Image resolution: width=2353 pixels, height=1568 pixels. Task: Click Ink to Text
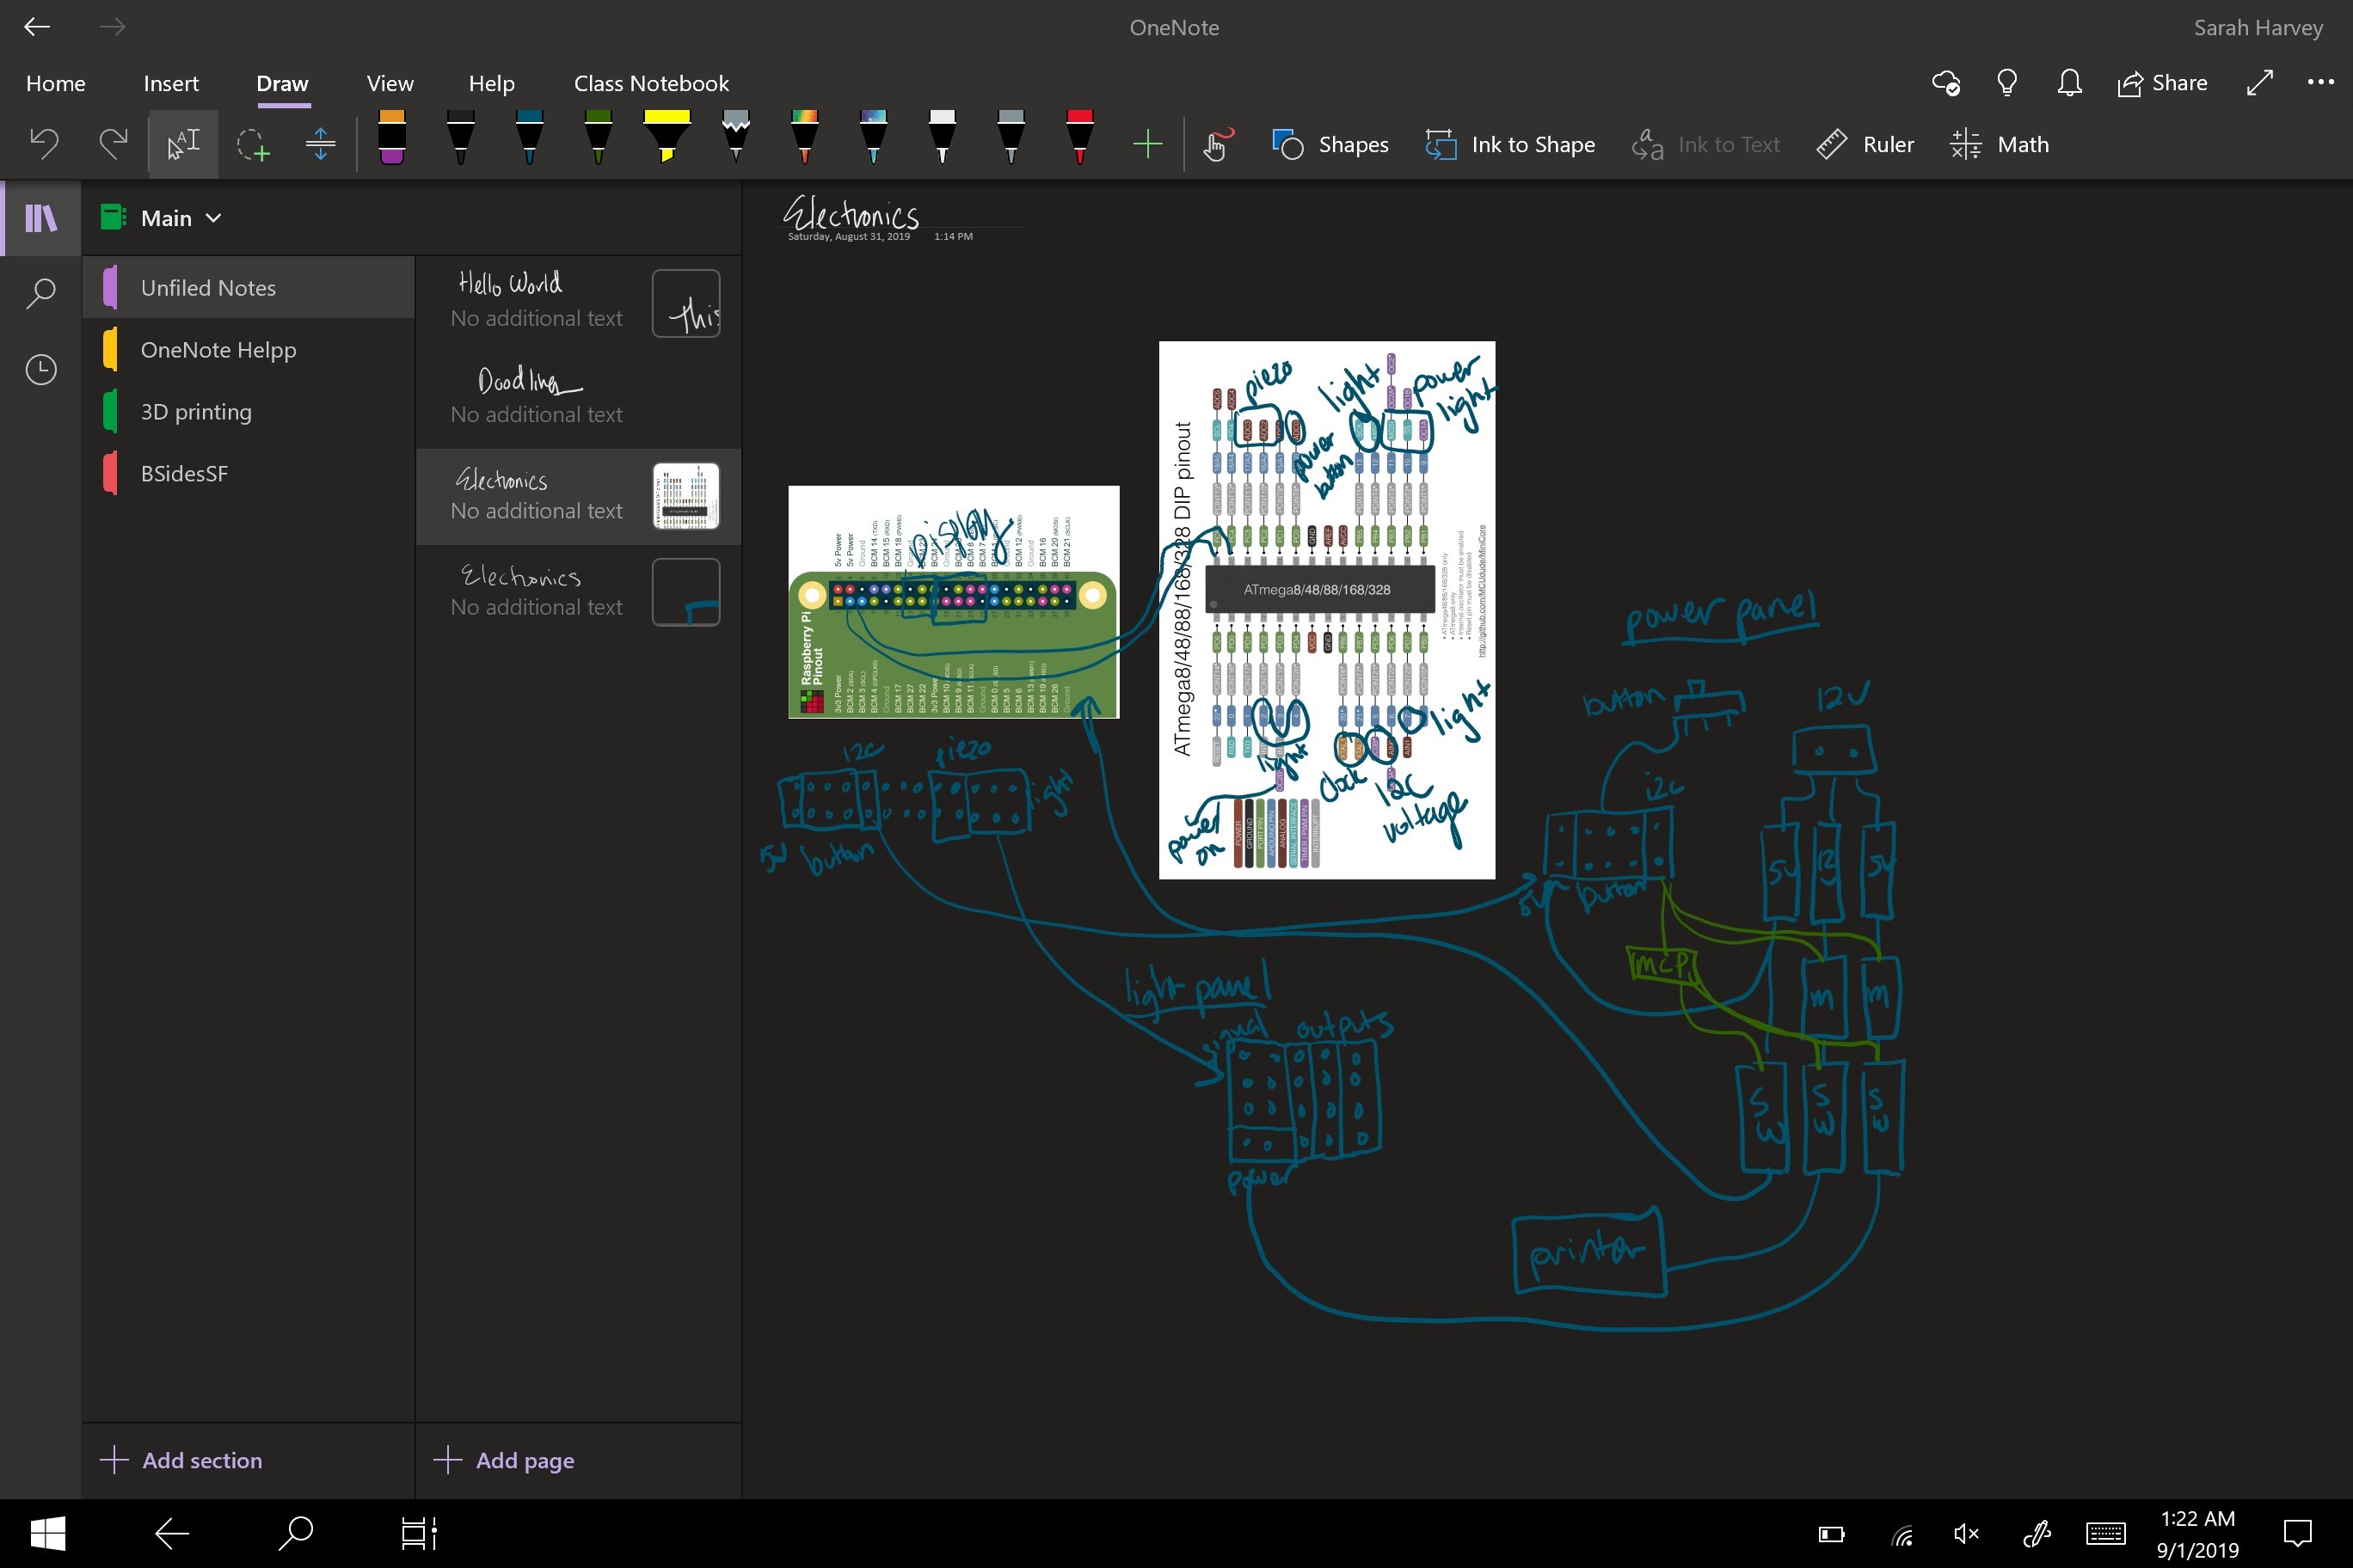coord(1705,144)
